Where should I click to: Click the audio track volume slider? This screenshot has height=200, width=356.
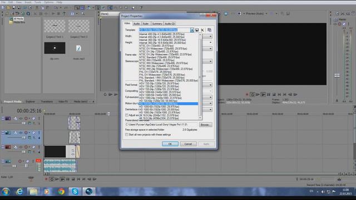[14, 166]
